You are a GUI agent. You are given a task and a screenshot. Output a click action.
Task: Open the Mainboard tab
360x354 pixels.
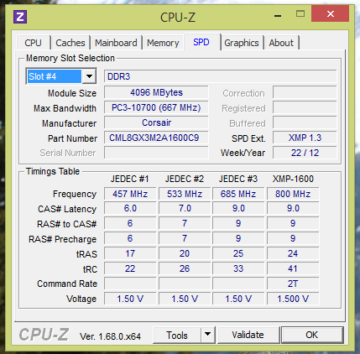click(116, 43)
